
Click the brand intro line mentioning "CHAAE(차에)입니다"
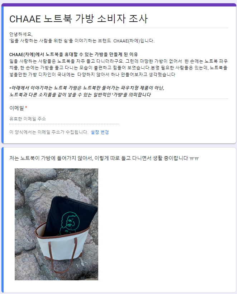point(82,41)
